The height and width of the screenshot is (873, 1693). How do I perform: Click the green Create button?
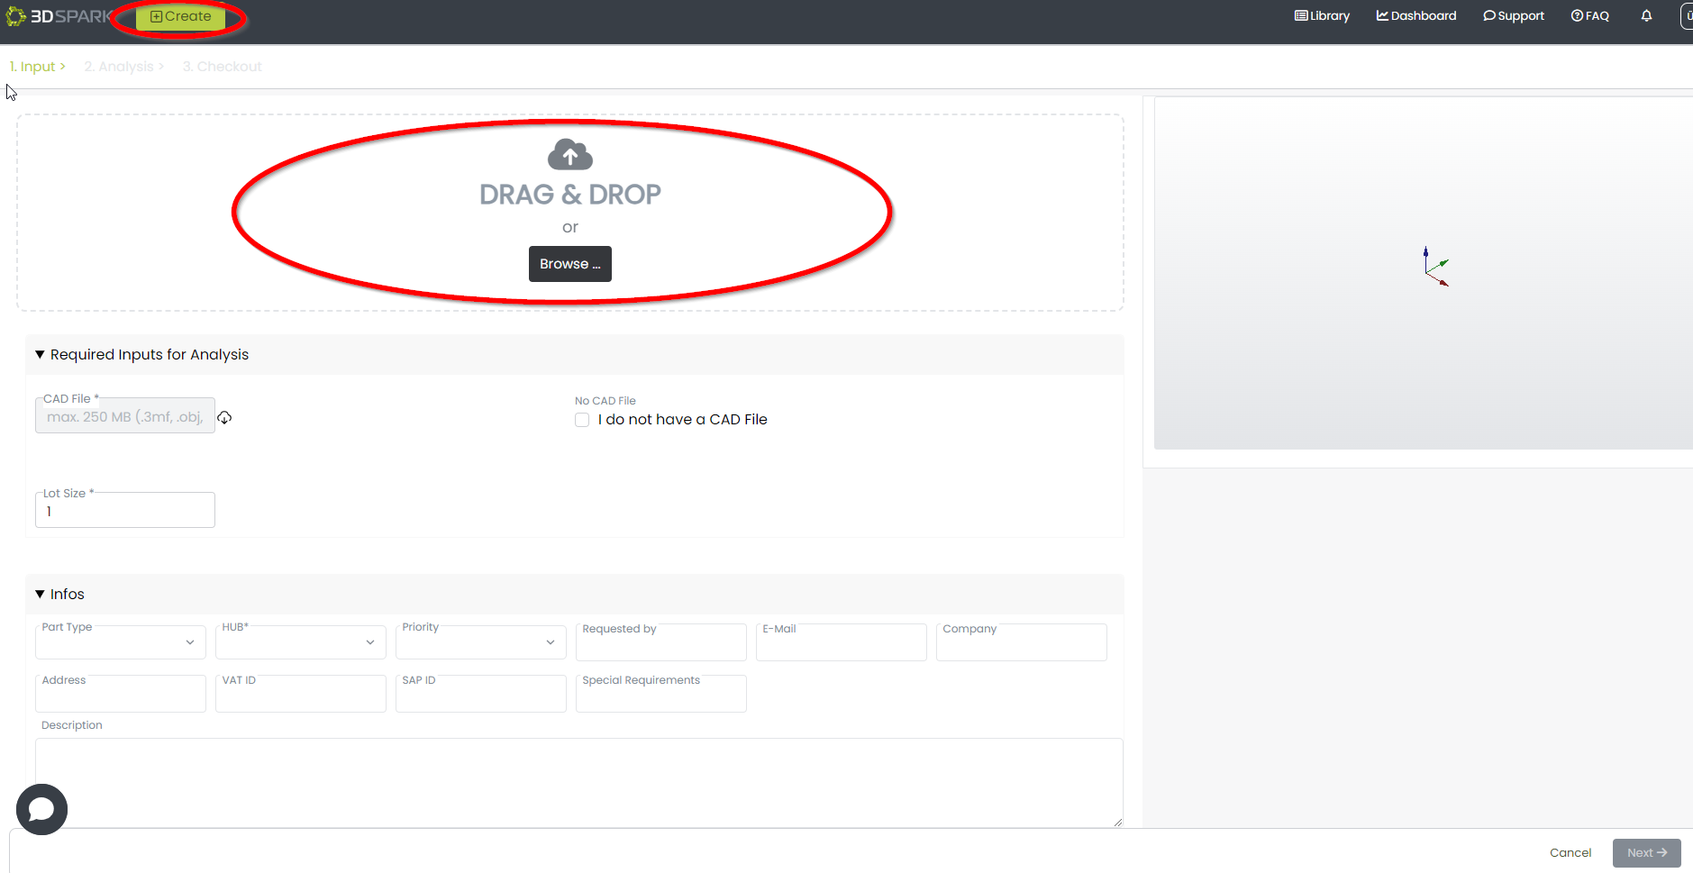coord(180,17)
